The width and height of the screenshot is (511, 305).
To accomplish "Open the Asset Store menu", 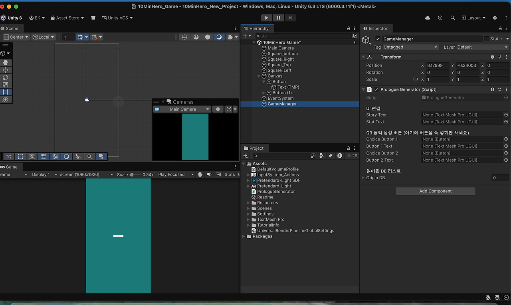I will 67,18.
